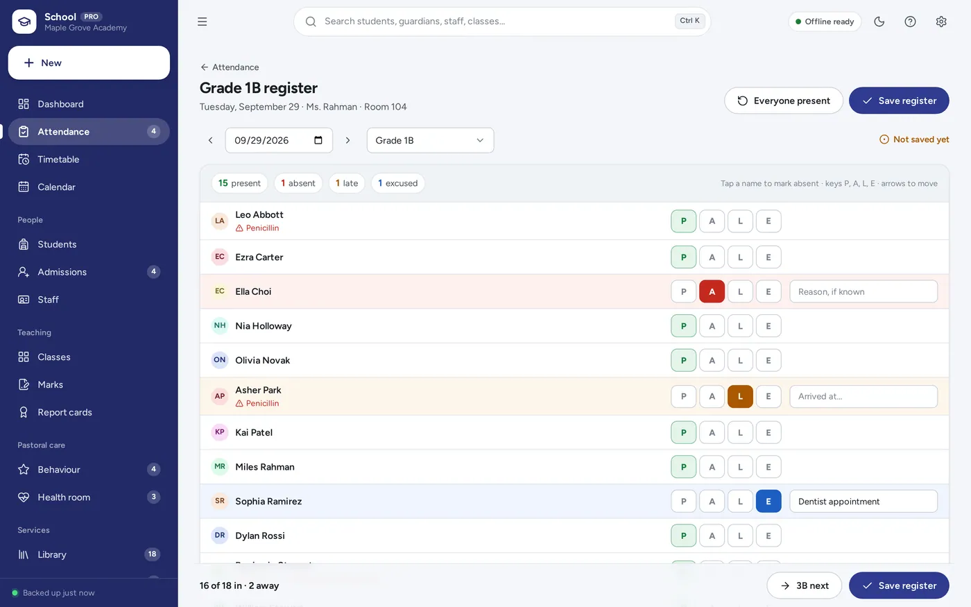
Task: Open the help question mark icon
Action: point(911,22)
